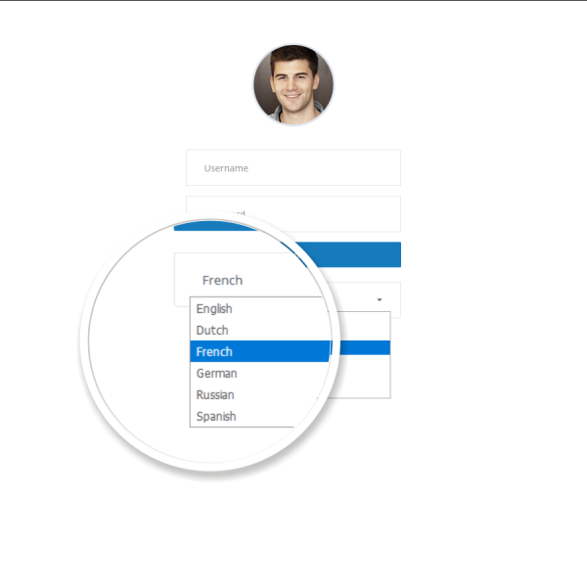Image resolution: width=587 pixels, height=587 pixels.
Task: Open the language select dropdown arrow
Action: point(380,300)
